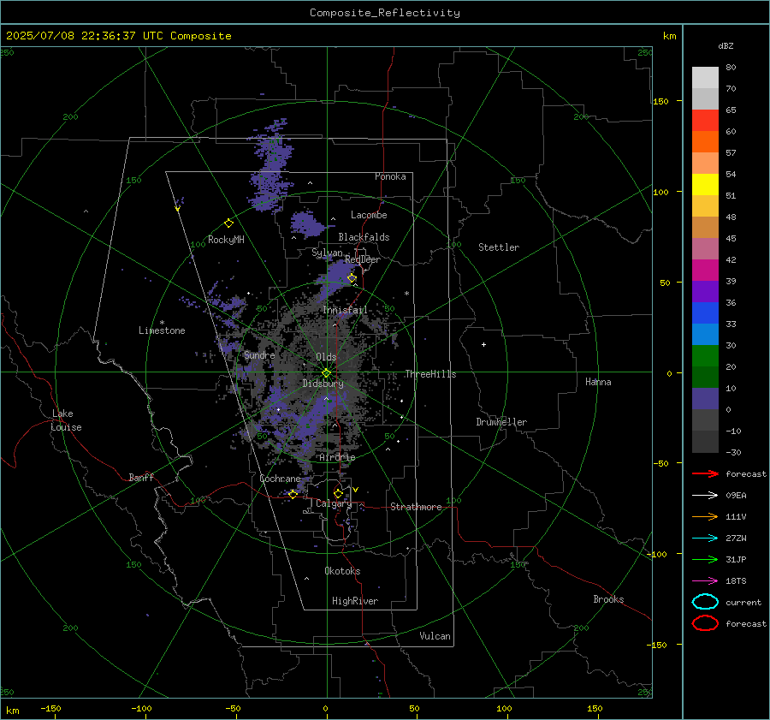Click the ThreeHills city label

pyautogui.click(x=430, y=374)
